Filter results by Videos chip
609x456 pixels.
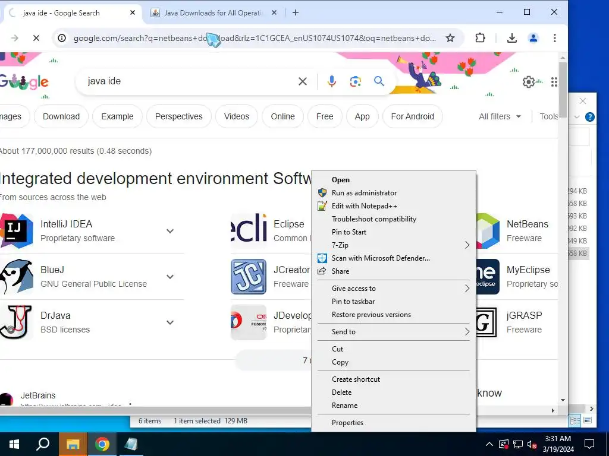tap(237, 116)
